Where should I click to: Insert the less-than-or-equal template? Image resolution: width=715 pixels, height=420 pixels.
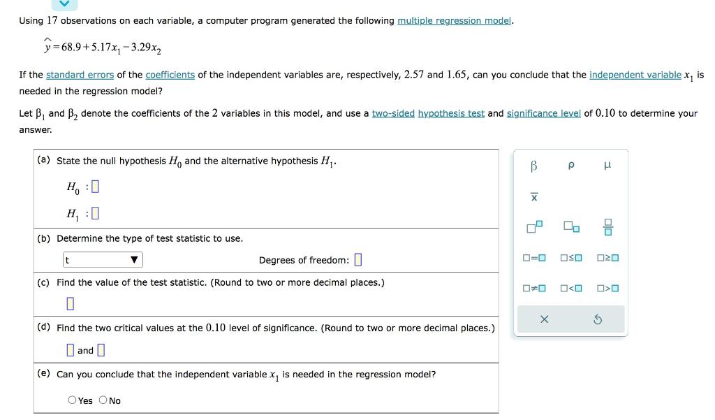pyautogui.click(x=570, y=258)
